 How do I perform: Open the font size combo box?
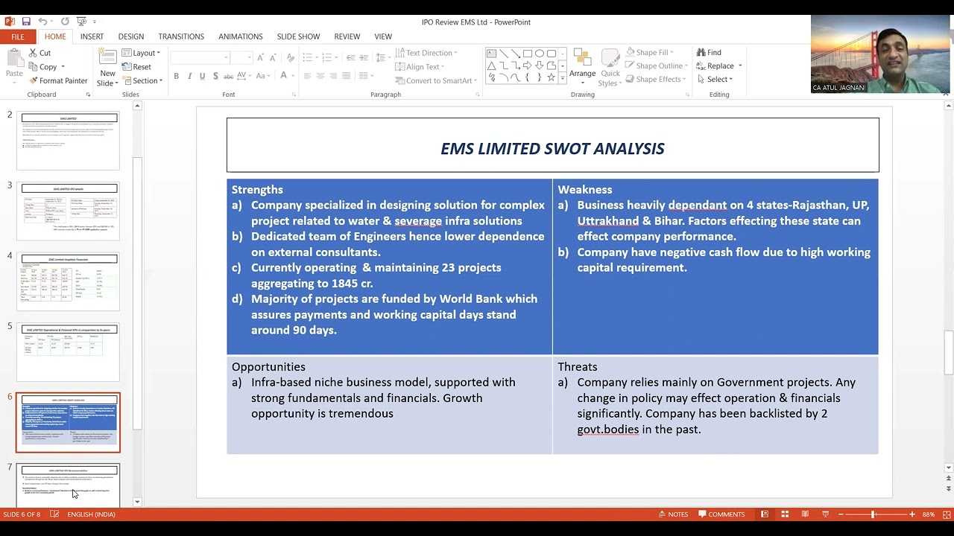pyautogui.click(x=241, y=57)
